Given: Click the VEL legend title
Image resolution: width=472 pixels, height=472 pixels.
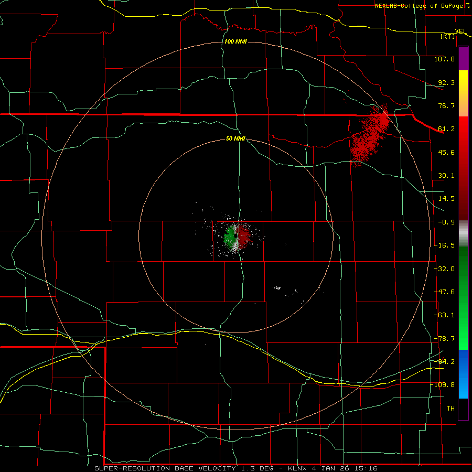Looking at the screenshot, I should 460,31.
